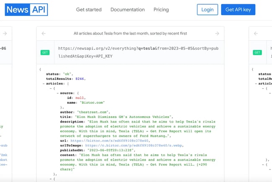
Task: Collapse the articles array in Tesla response
Action: pos(44,84)
